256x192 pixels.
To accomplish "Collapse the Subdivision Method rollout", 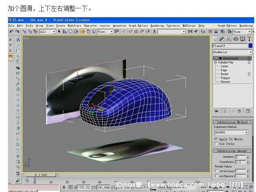I will pyautogui.click(x=232, y=122).
